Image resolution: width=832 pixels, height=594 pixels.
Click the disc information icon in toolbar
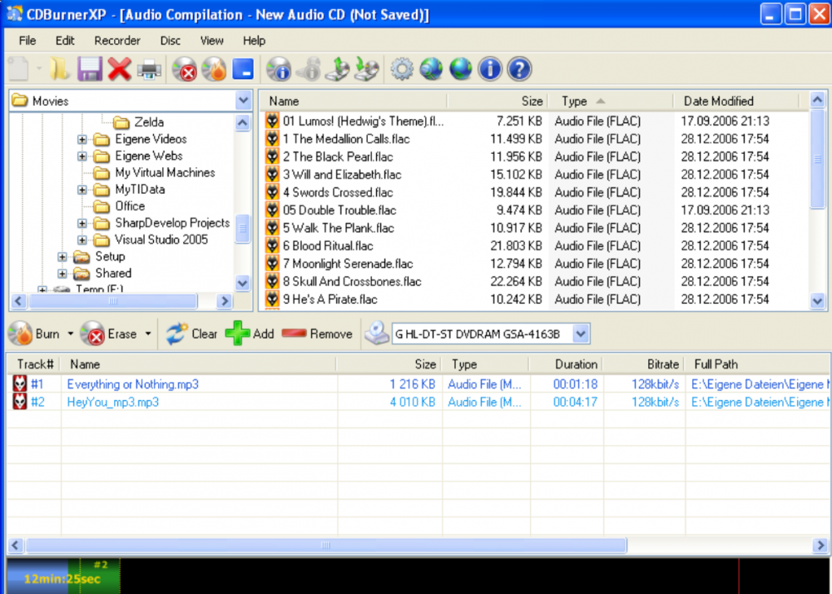click(279, 69)
